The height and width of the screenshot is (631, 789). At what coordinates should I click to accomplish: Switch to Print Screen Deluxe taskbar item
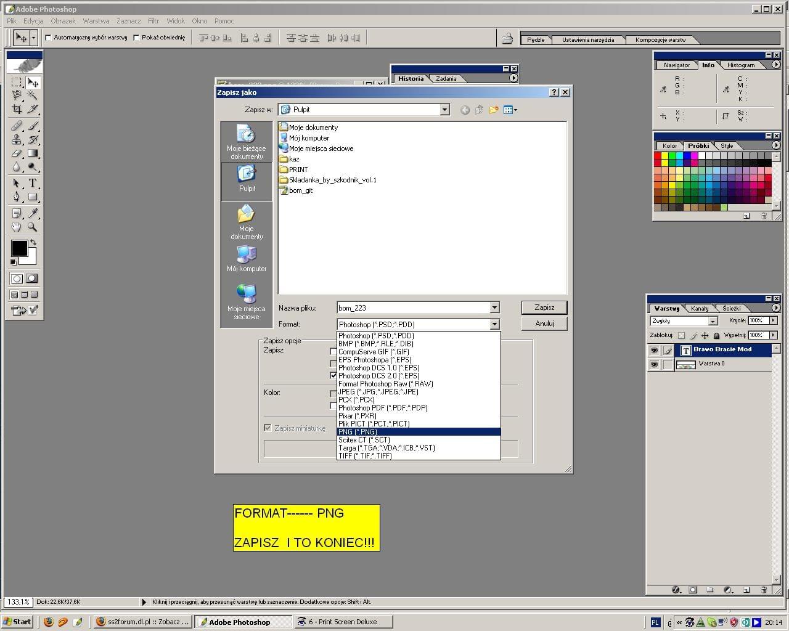point(343,622)
